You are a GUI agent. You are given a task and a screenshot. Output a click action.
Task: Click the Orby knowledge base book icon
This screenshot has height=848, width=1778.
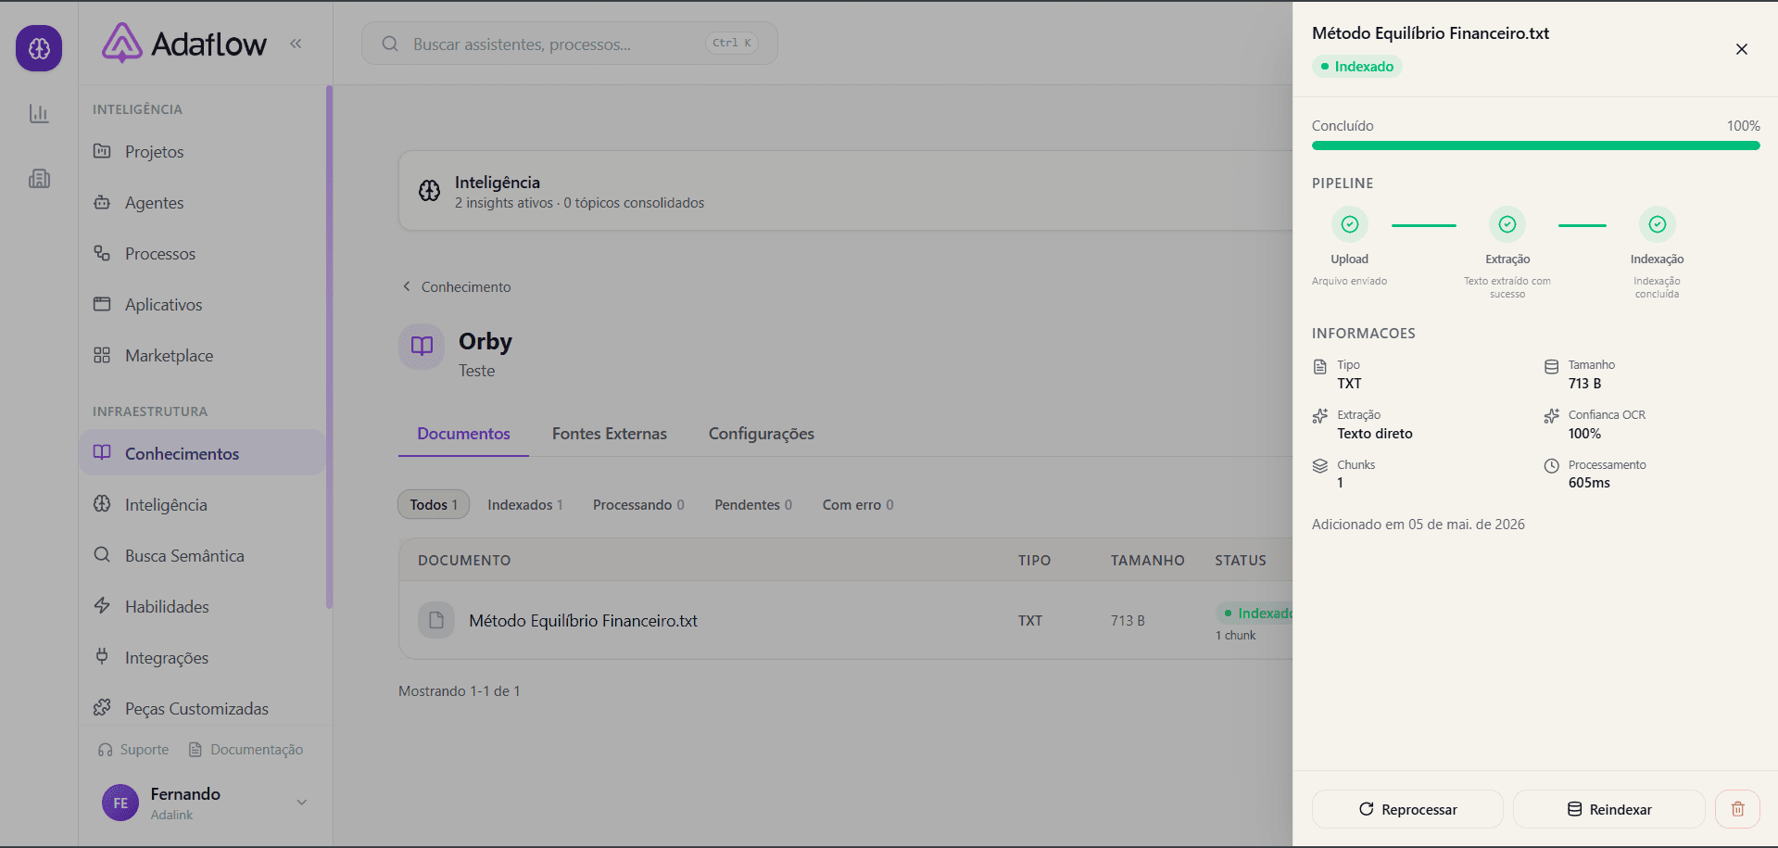[x=422, y=347]
